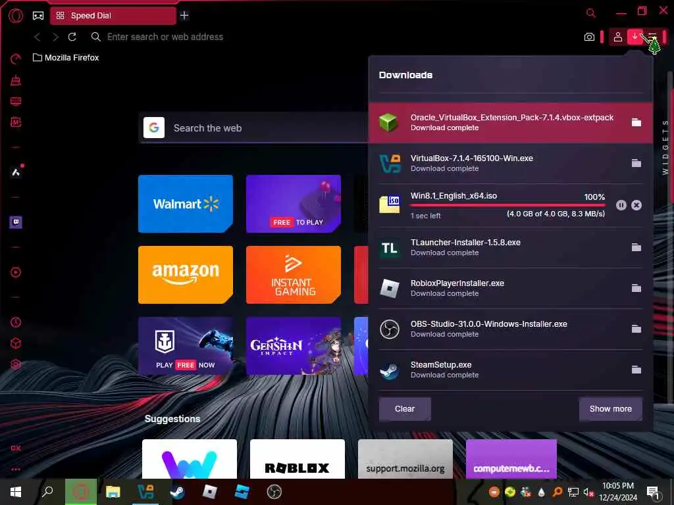
Task: Reload the current page
Action: (72, 37)
